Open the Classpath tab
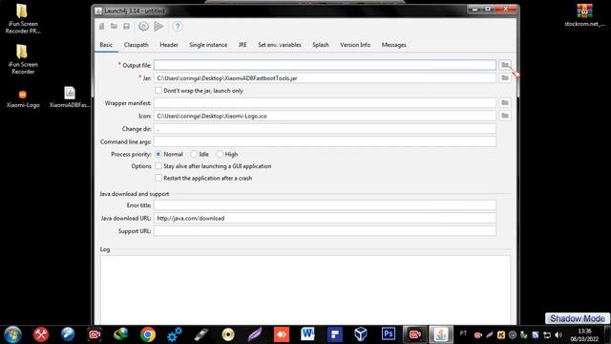Viewport: 611px width, 344px height. pyautogui.click(x=136, y=45)
